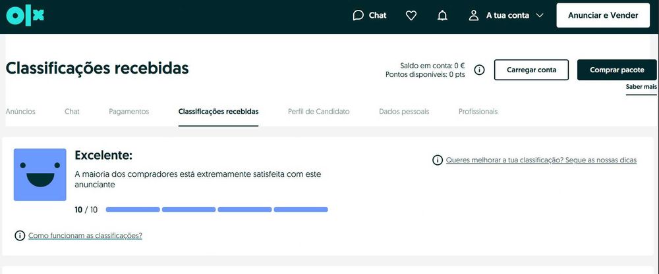Click the user profile icon

coord(473,15)
